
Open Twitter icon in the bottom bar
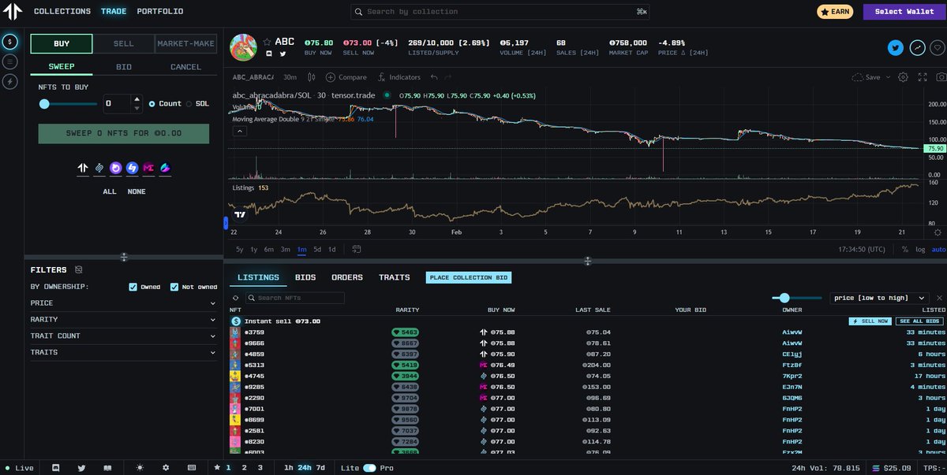click(81, 468)
